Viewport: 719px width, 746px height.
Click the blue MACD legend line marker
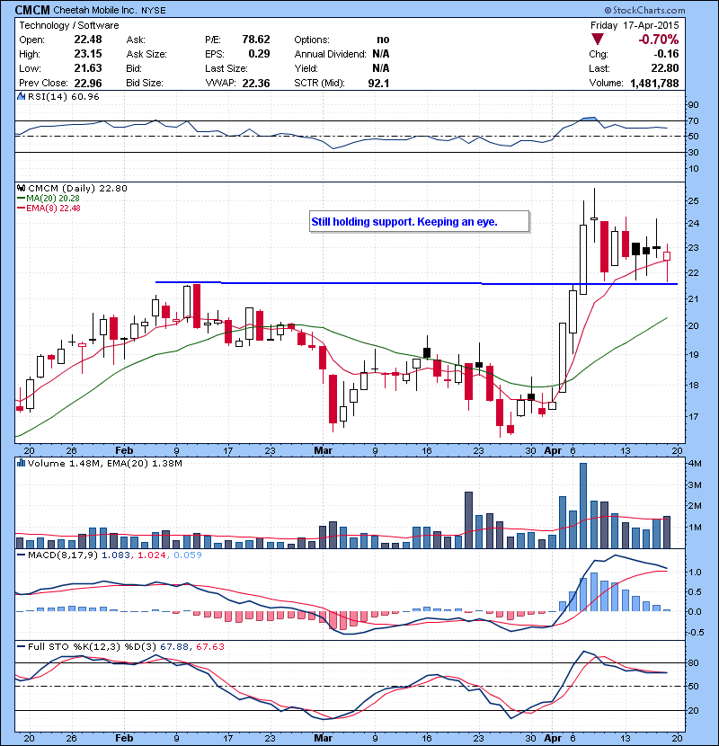point(21,555)
